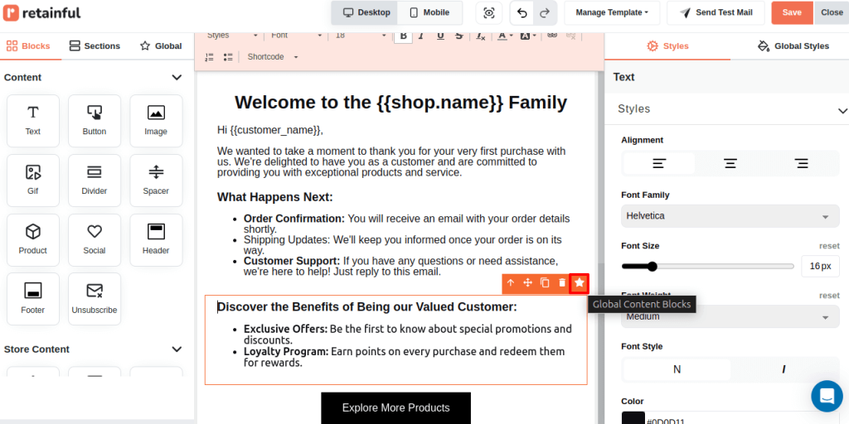Add a Social content block
Image resolution: width=849 pixels, height=424 pixels.
95,239
